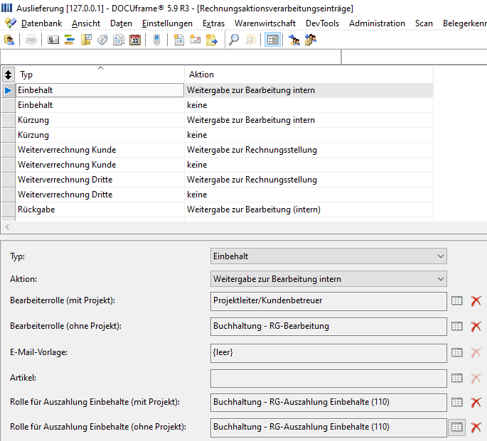Select Weiterverrechnung Kunde row with Weitergabe zur Rechnungsstellung
The height and width of the screenshot is (441, 487).
[x=218, y=150]
